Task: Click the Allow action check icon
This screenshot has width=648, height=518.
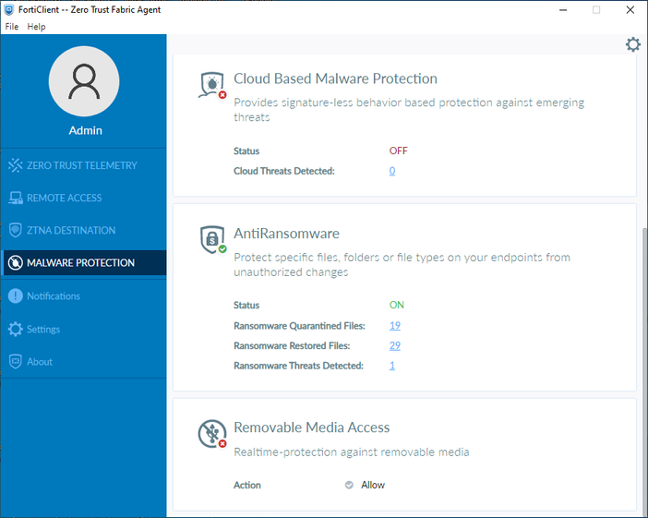Action: pos(349,485)
